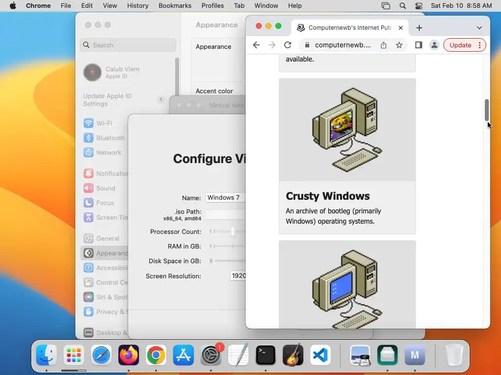Open the Profiles menu
This screenshot has width=501, height=375.
coord(212,5)
